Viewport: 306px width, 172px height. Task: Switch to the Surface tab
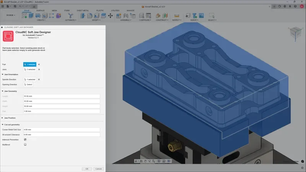coord(41,11)
